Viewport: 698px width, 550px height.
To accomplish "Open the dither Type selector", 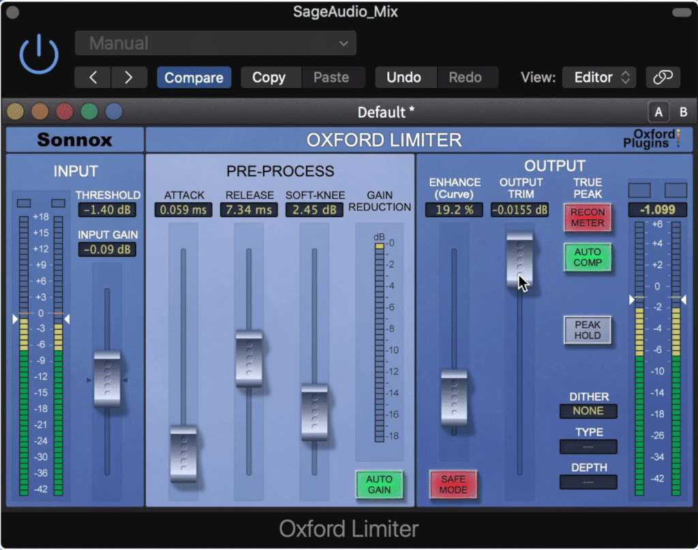I will [588, 447].
